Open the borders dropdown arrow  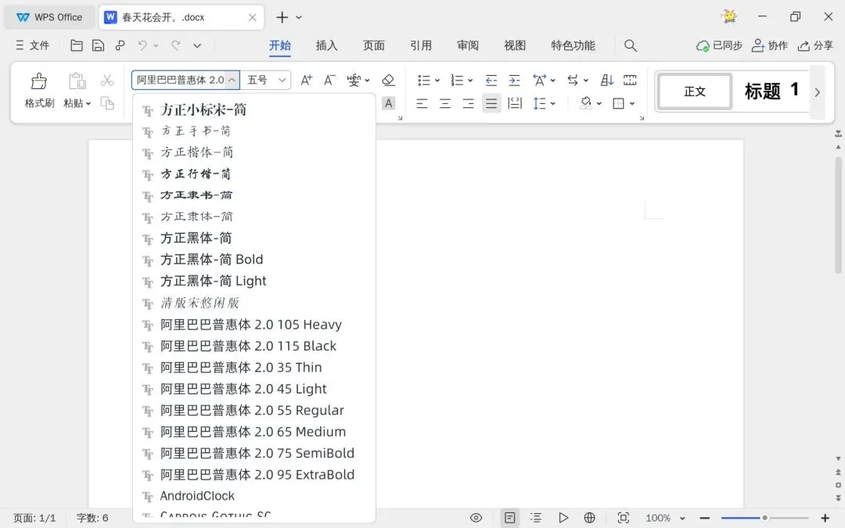coord(632,103)
